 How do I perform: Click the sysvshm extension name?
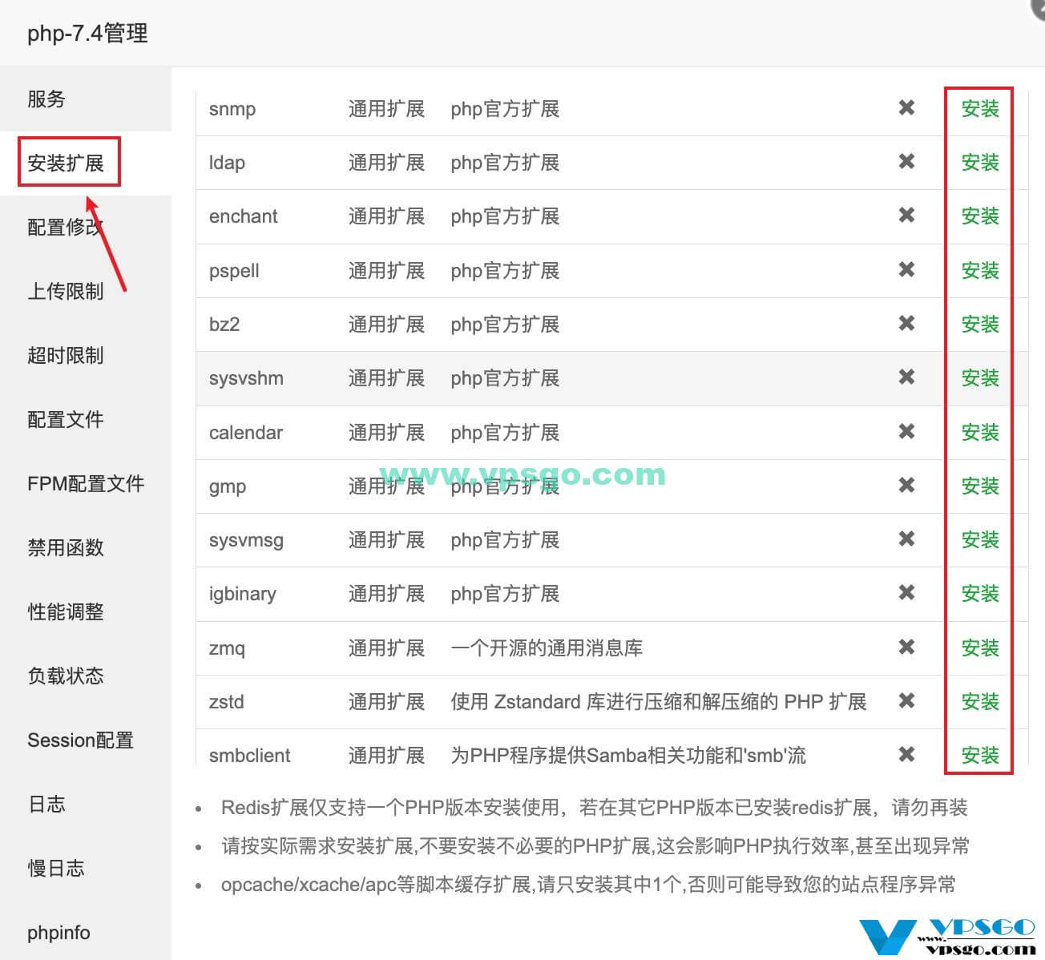click(246, 378)
